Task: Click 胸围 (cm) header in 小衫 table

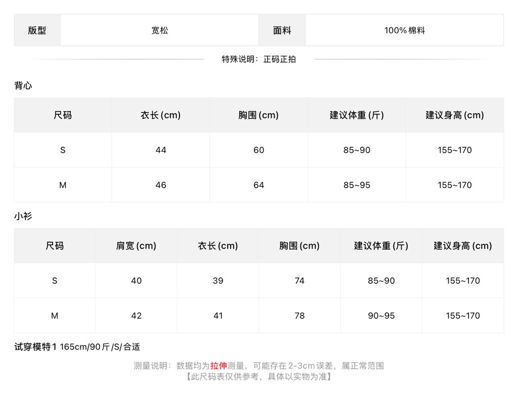Action: click(299, 246)
